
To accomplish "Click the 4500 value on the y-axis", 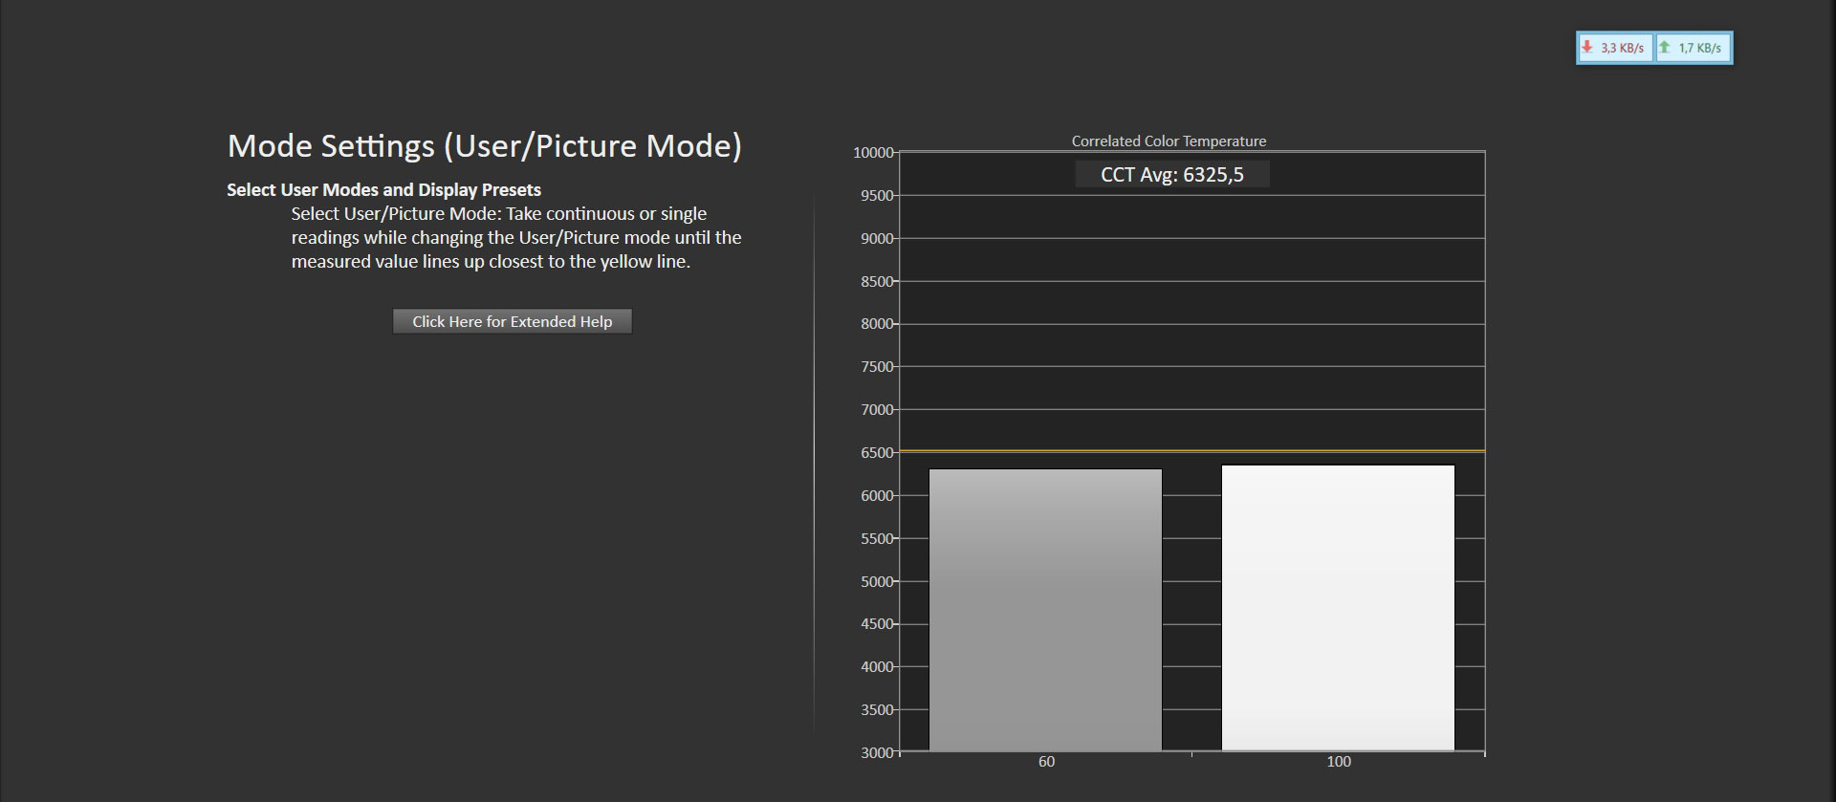I will tap(877, 624).
